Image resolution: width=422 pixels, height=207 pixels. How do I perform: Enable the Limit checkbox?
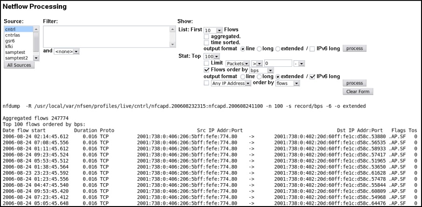pos(207,63)
